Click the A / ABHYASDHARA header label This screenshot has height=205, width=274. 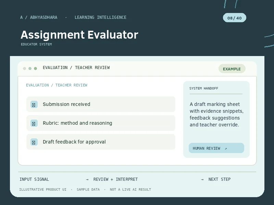39,17
